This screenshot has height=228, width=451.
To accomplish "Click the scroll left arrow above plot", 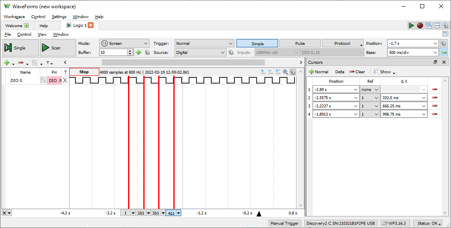I will pyautogui.click(x=65, y=63).
